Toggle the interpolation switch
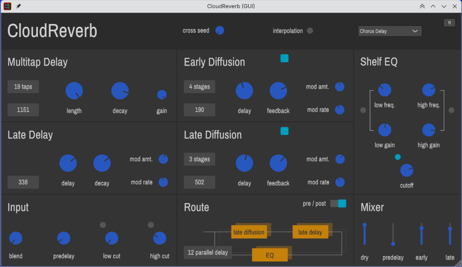462x267 pixels. (310, 31)
